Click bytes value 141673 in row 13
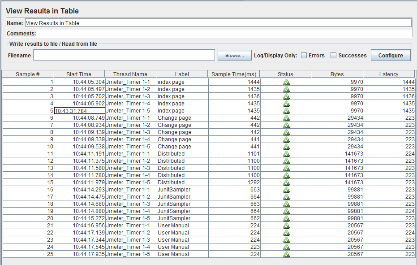The image size is (417, 265). tap(338, 168)
